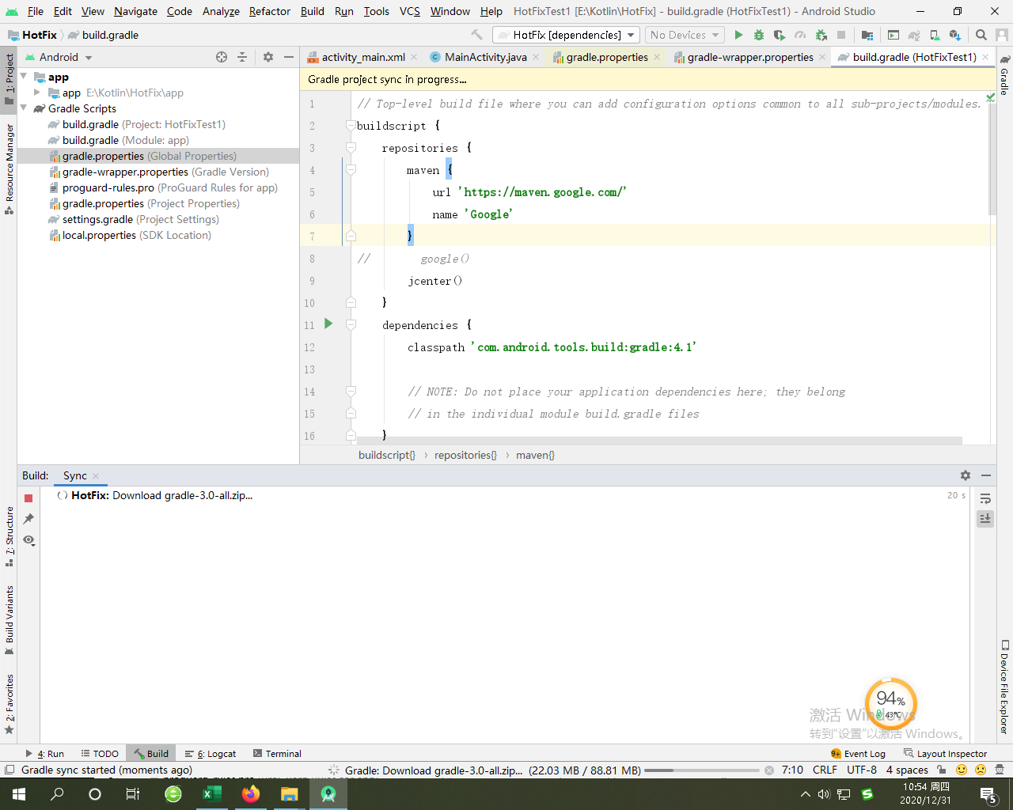Hide the Project panel with minus icon
This screenshot has width=1013, height=810.
pyautogui.click(x=289, y=57)
